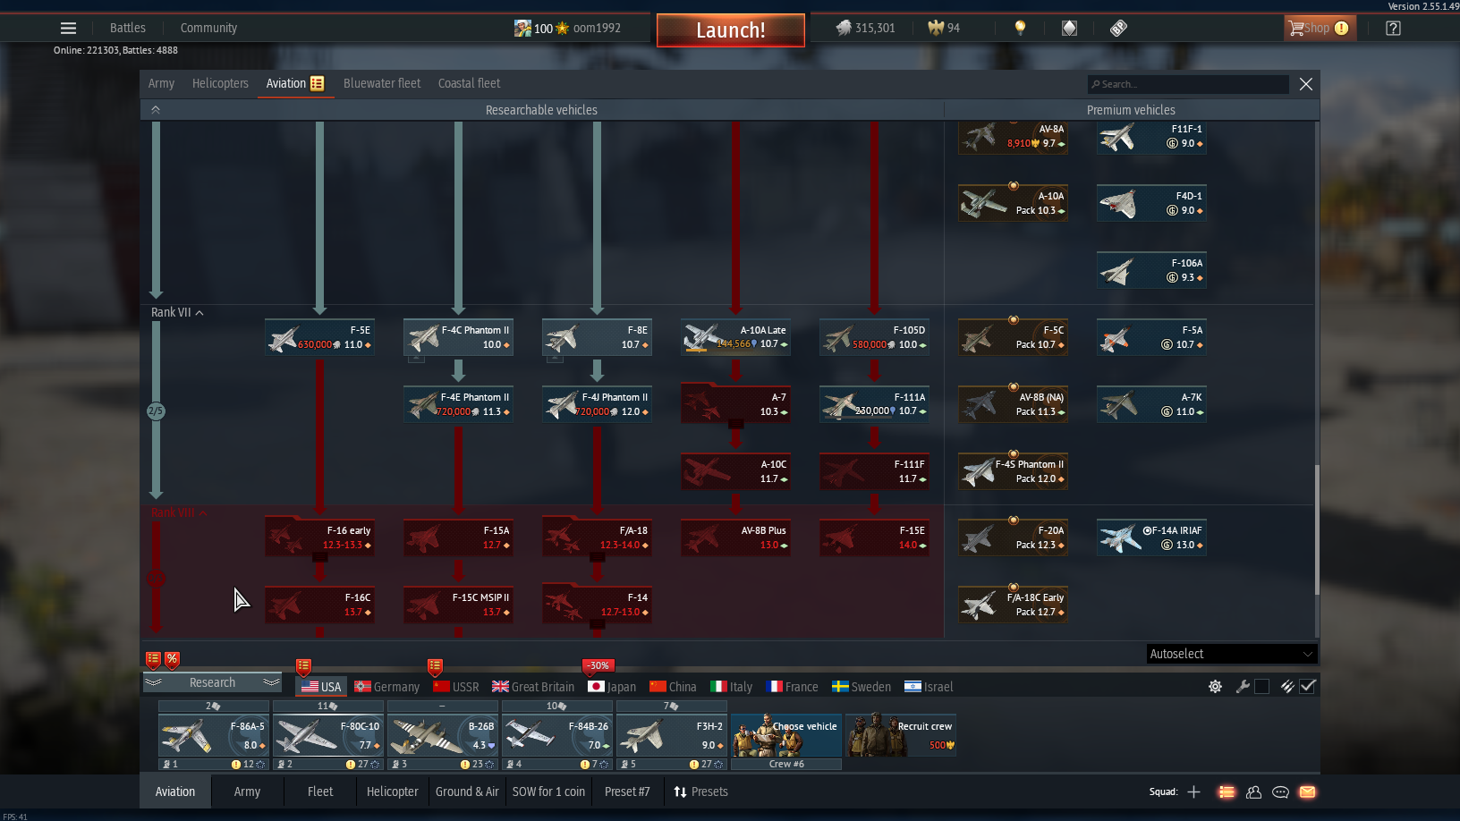Open the hamburger main menu

68,29
